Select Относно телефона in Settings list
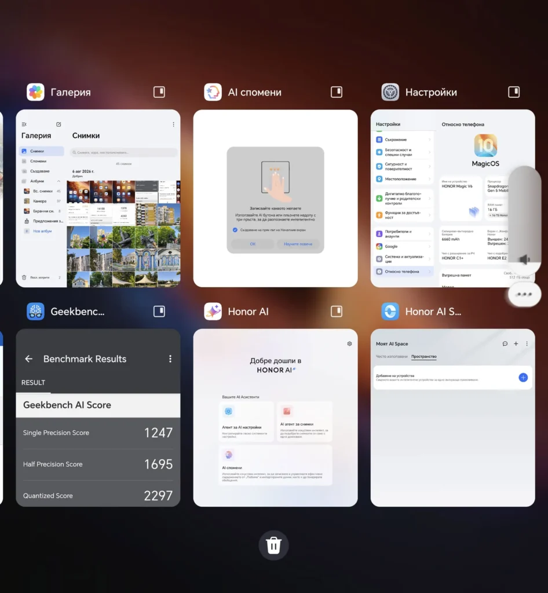The height and width of the screenshot is (593, 548). coord(404,272)
